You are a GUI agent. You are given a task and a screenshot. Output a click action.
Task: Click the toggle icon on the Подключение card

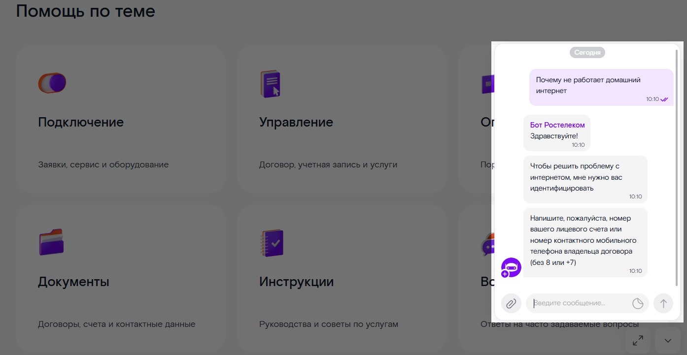52,83
